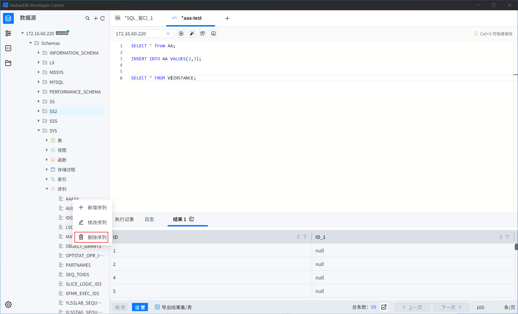
Task: Click the 保存 button at the bottom
Action: pyautogui.click(x=120, y=307)
